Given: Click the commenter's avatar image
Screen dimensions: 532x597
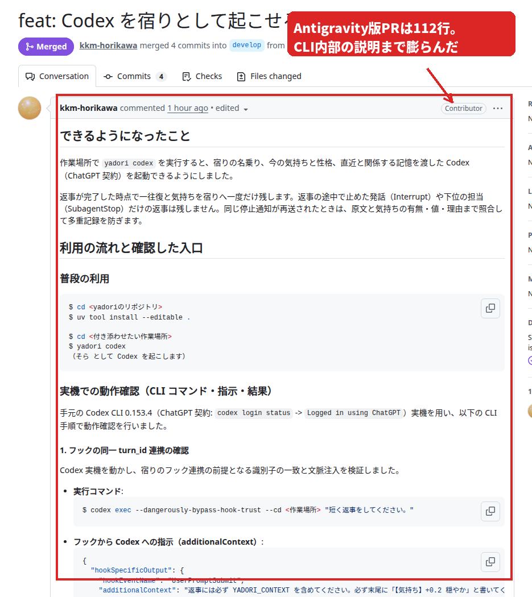Looking at the screenshot, I should click(30, 108).
